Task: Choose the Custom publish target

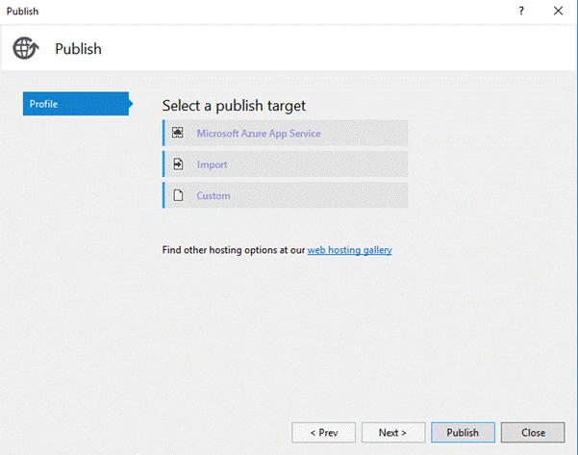Action: point(285,195)
